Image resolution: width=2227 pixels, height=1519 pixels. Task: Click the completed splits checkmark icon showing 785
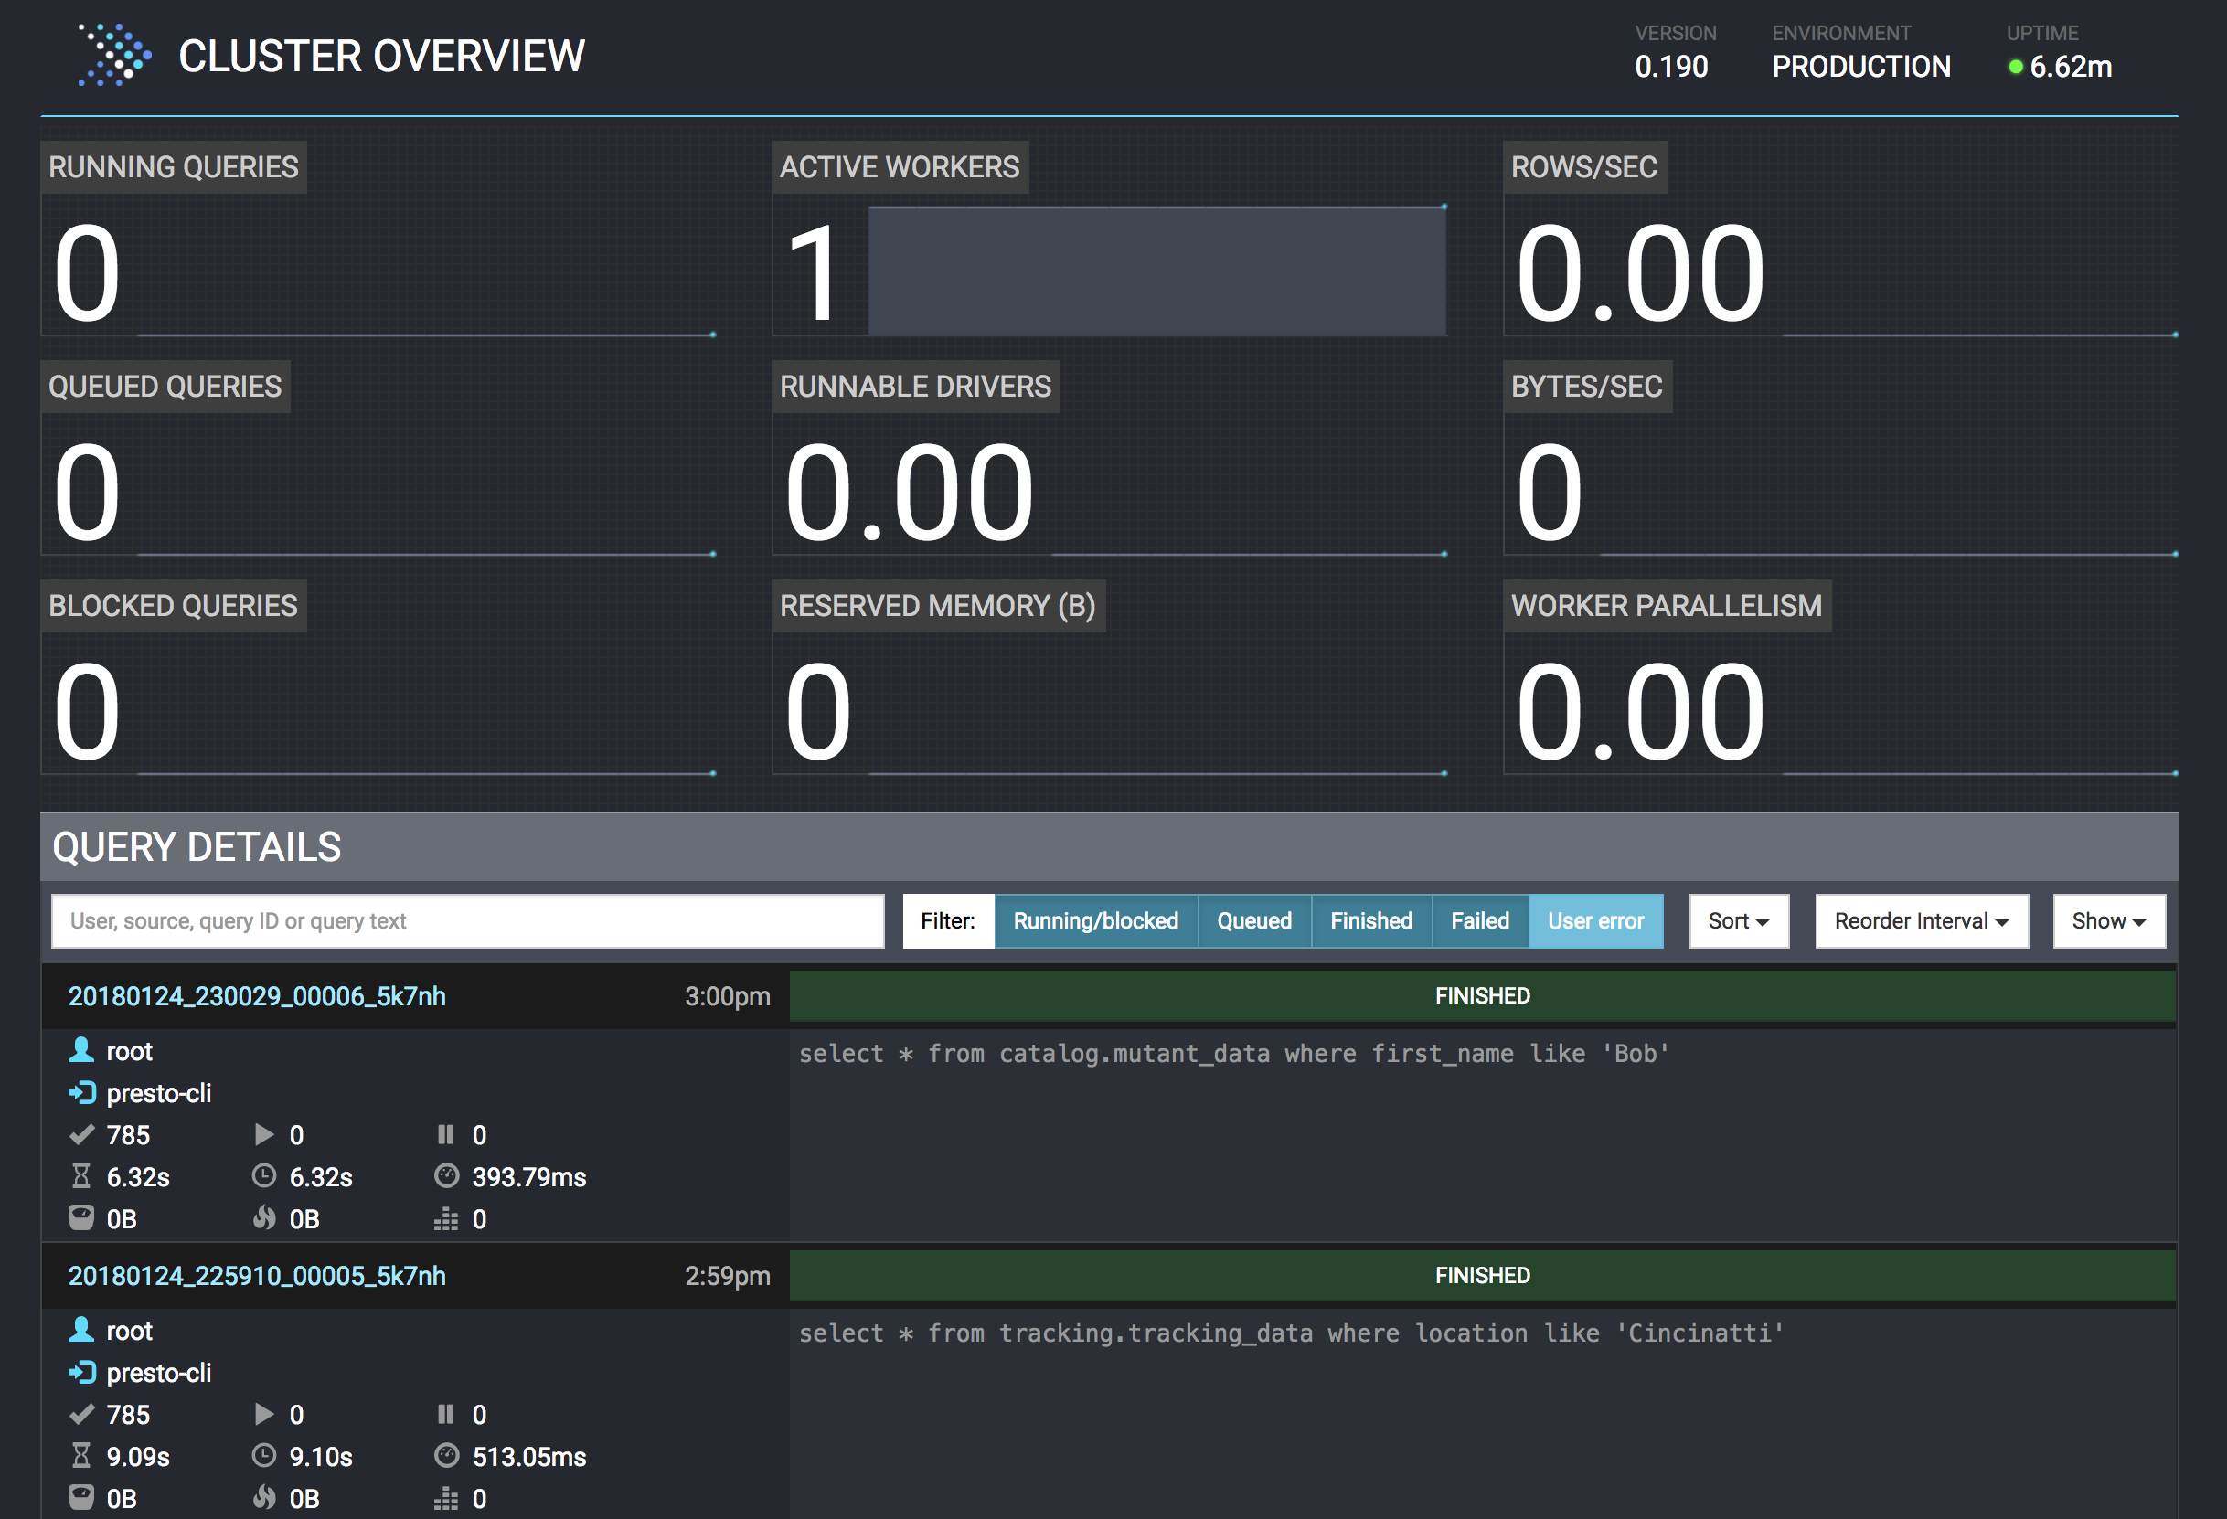(82, 1135)
